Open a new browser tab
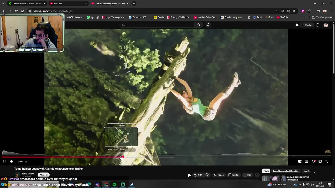The image size is (335, 188). coord(134,4)
